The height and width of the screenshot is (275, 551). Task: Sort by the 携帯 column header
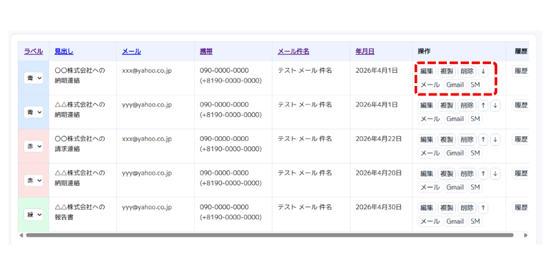click(x=206, y=52)
